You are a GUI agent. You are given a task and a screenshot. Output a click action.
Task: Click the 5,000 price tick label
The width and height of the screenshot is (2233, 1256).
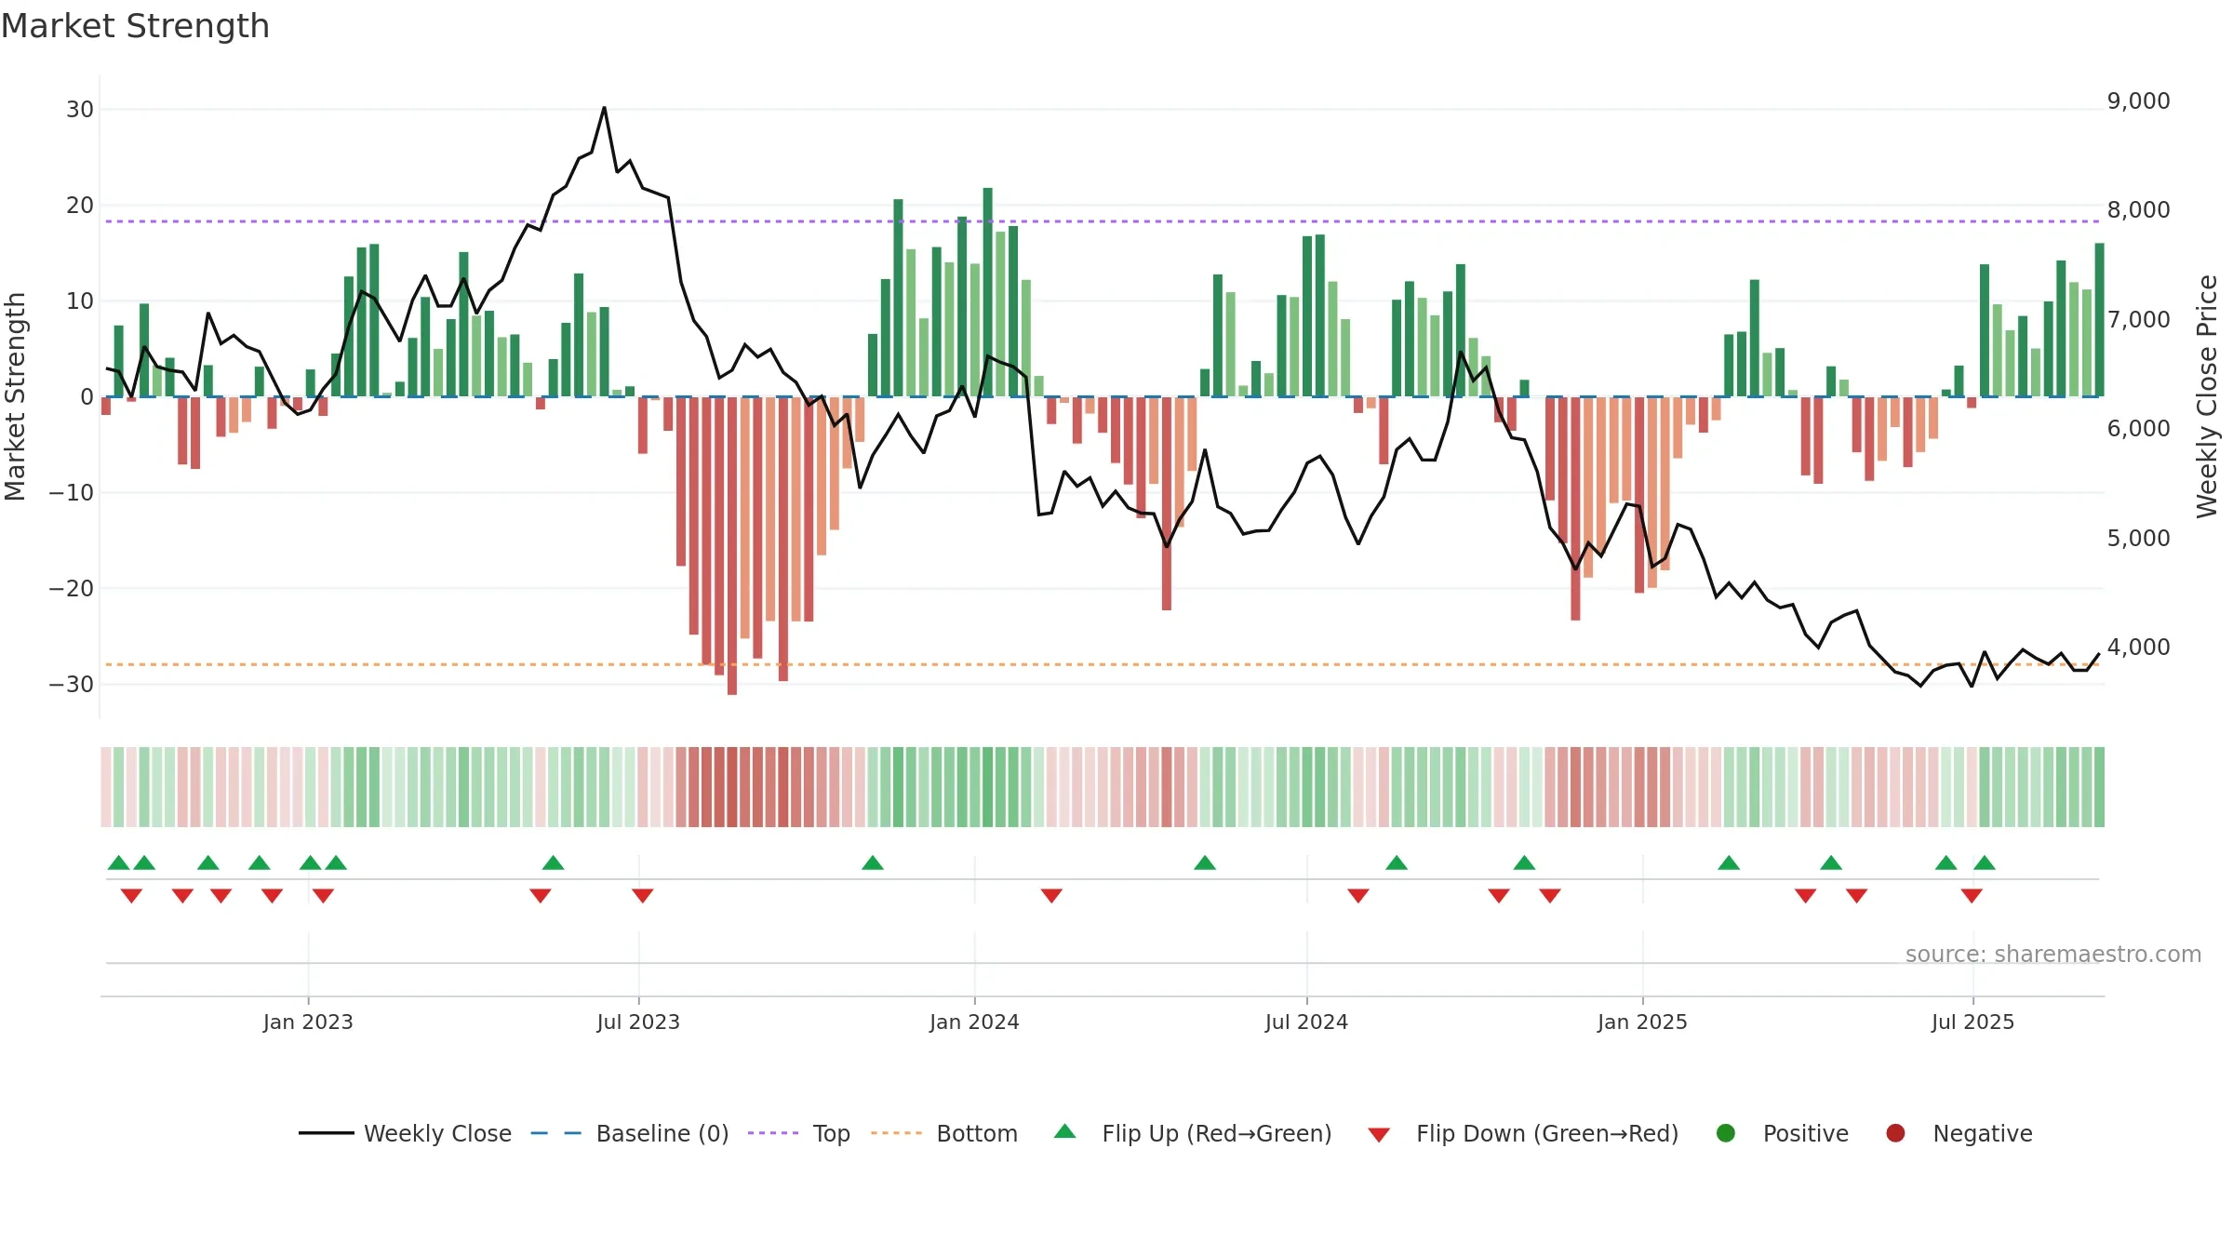coord(2138,539)
